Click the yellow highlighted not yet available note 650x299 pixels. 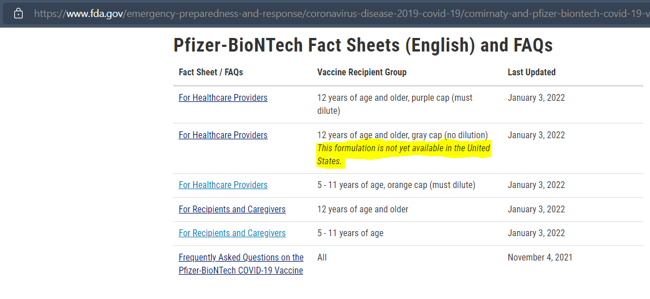click(404, 155)
